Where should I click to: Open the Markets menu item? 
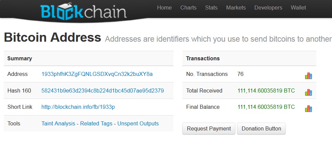pyautogui.click(x=236, y=8)
